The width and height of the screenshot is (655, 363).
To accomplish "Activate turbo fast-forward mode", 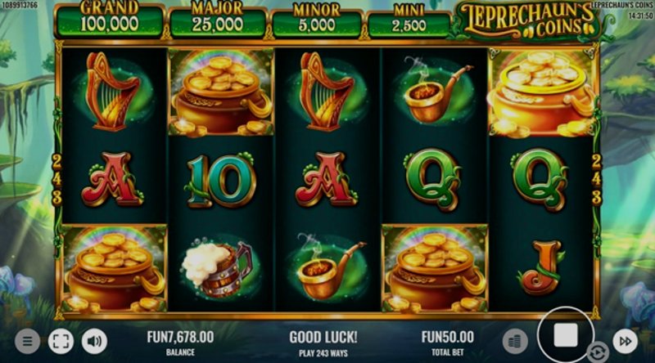I will click(x=625, y=341).
